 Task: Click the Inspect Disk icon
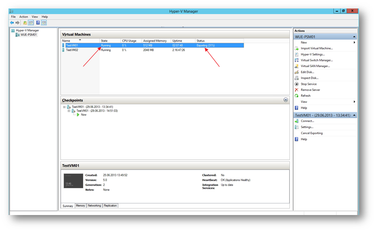297,78
